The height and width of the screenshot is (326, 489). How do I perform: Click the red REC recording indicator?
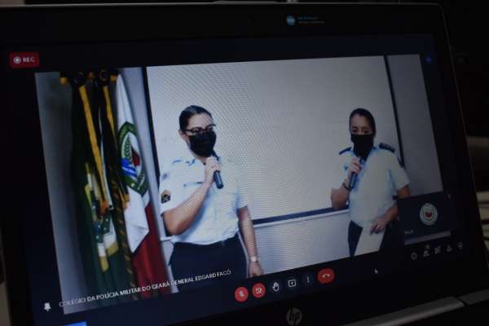[24, 59]
